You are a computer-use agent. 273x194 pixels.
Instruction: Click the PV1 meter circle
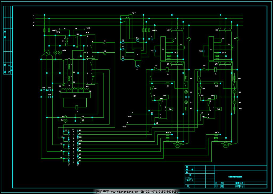click(155, 51)
